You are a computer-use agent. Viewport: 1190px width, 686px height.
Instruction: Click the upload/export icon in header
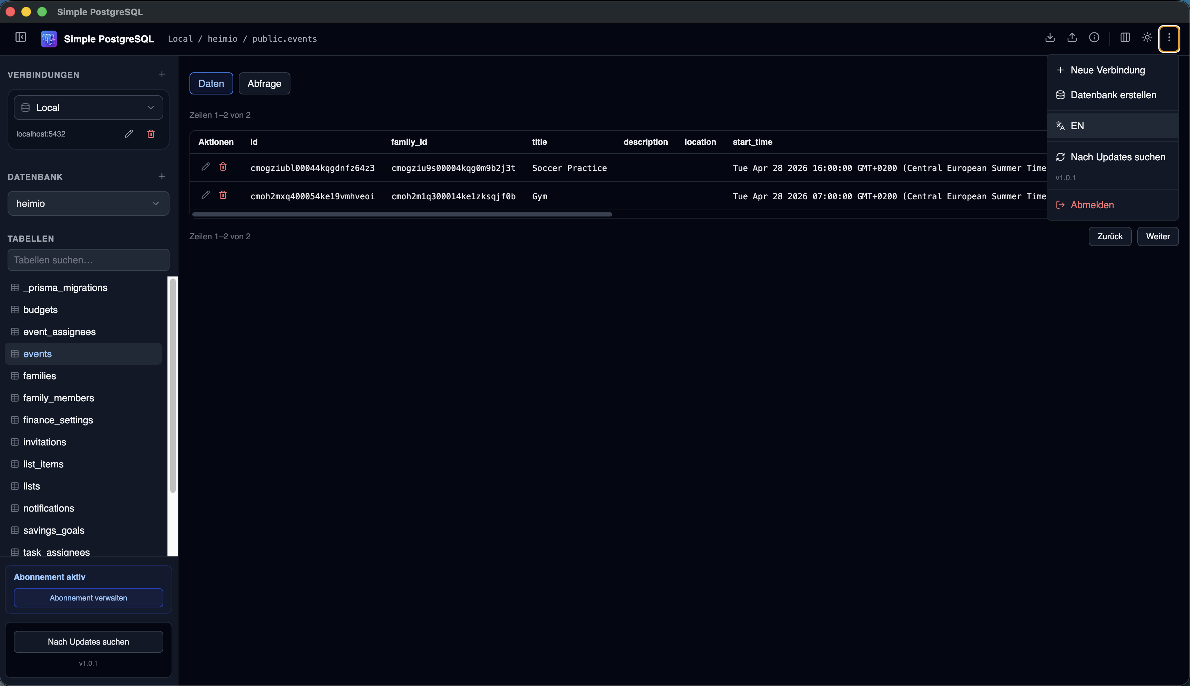1072,37
